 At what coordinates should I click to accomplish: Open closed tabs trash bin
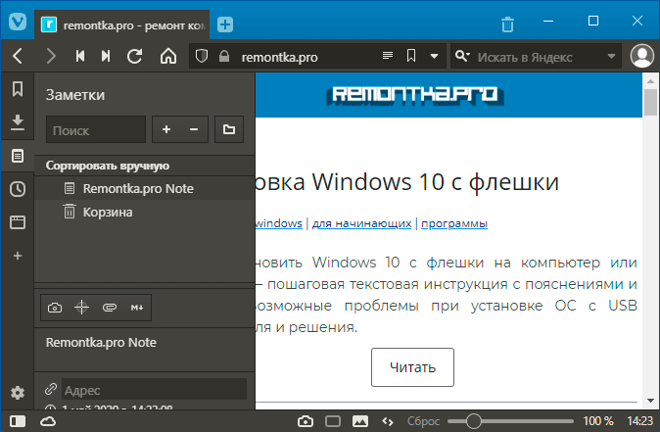pyautogui.click(x=507, y=24)
